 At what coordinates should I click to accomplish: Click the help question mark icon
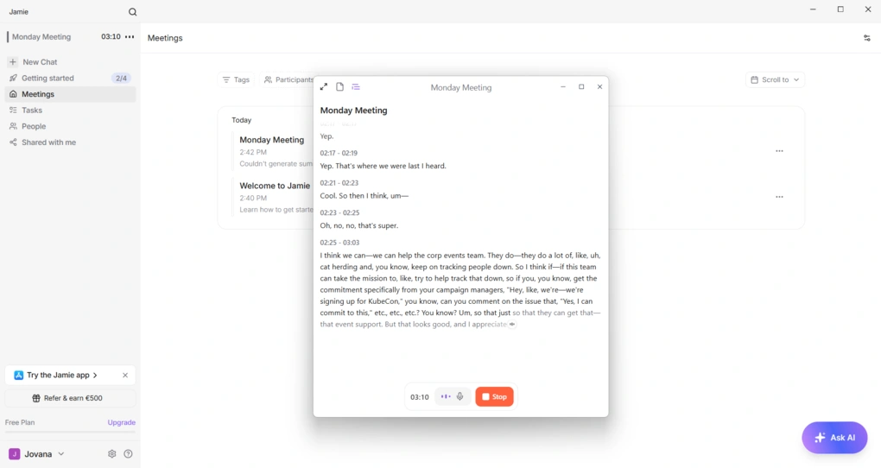tap(128, 454)
